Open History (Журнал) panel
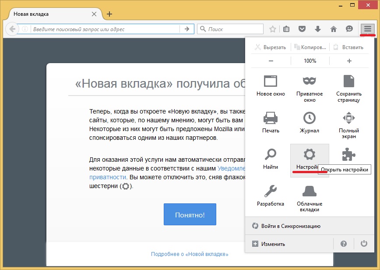380x270 pixels. [x=310, y=122]
